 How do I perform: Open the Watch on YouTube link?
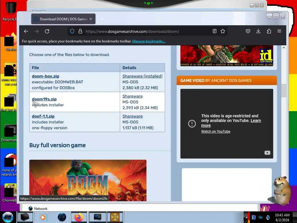pyautogui.click(x=215, y=132)
